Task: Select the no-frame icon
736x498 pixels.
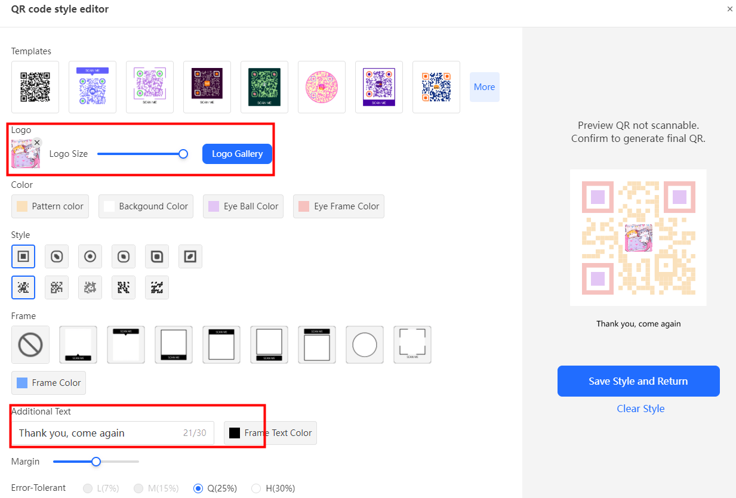Action: tap(30, 345)
